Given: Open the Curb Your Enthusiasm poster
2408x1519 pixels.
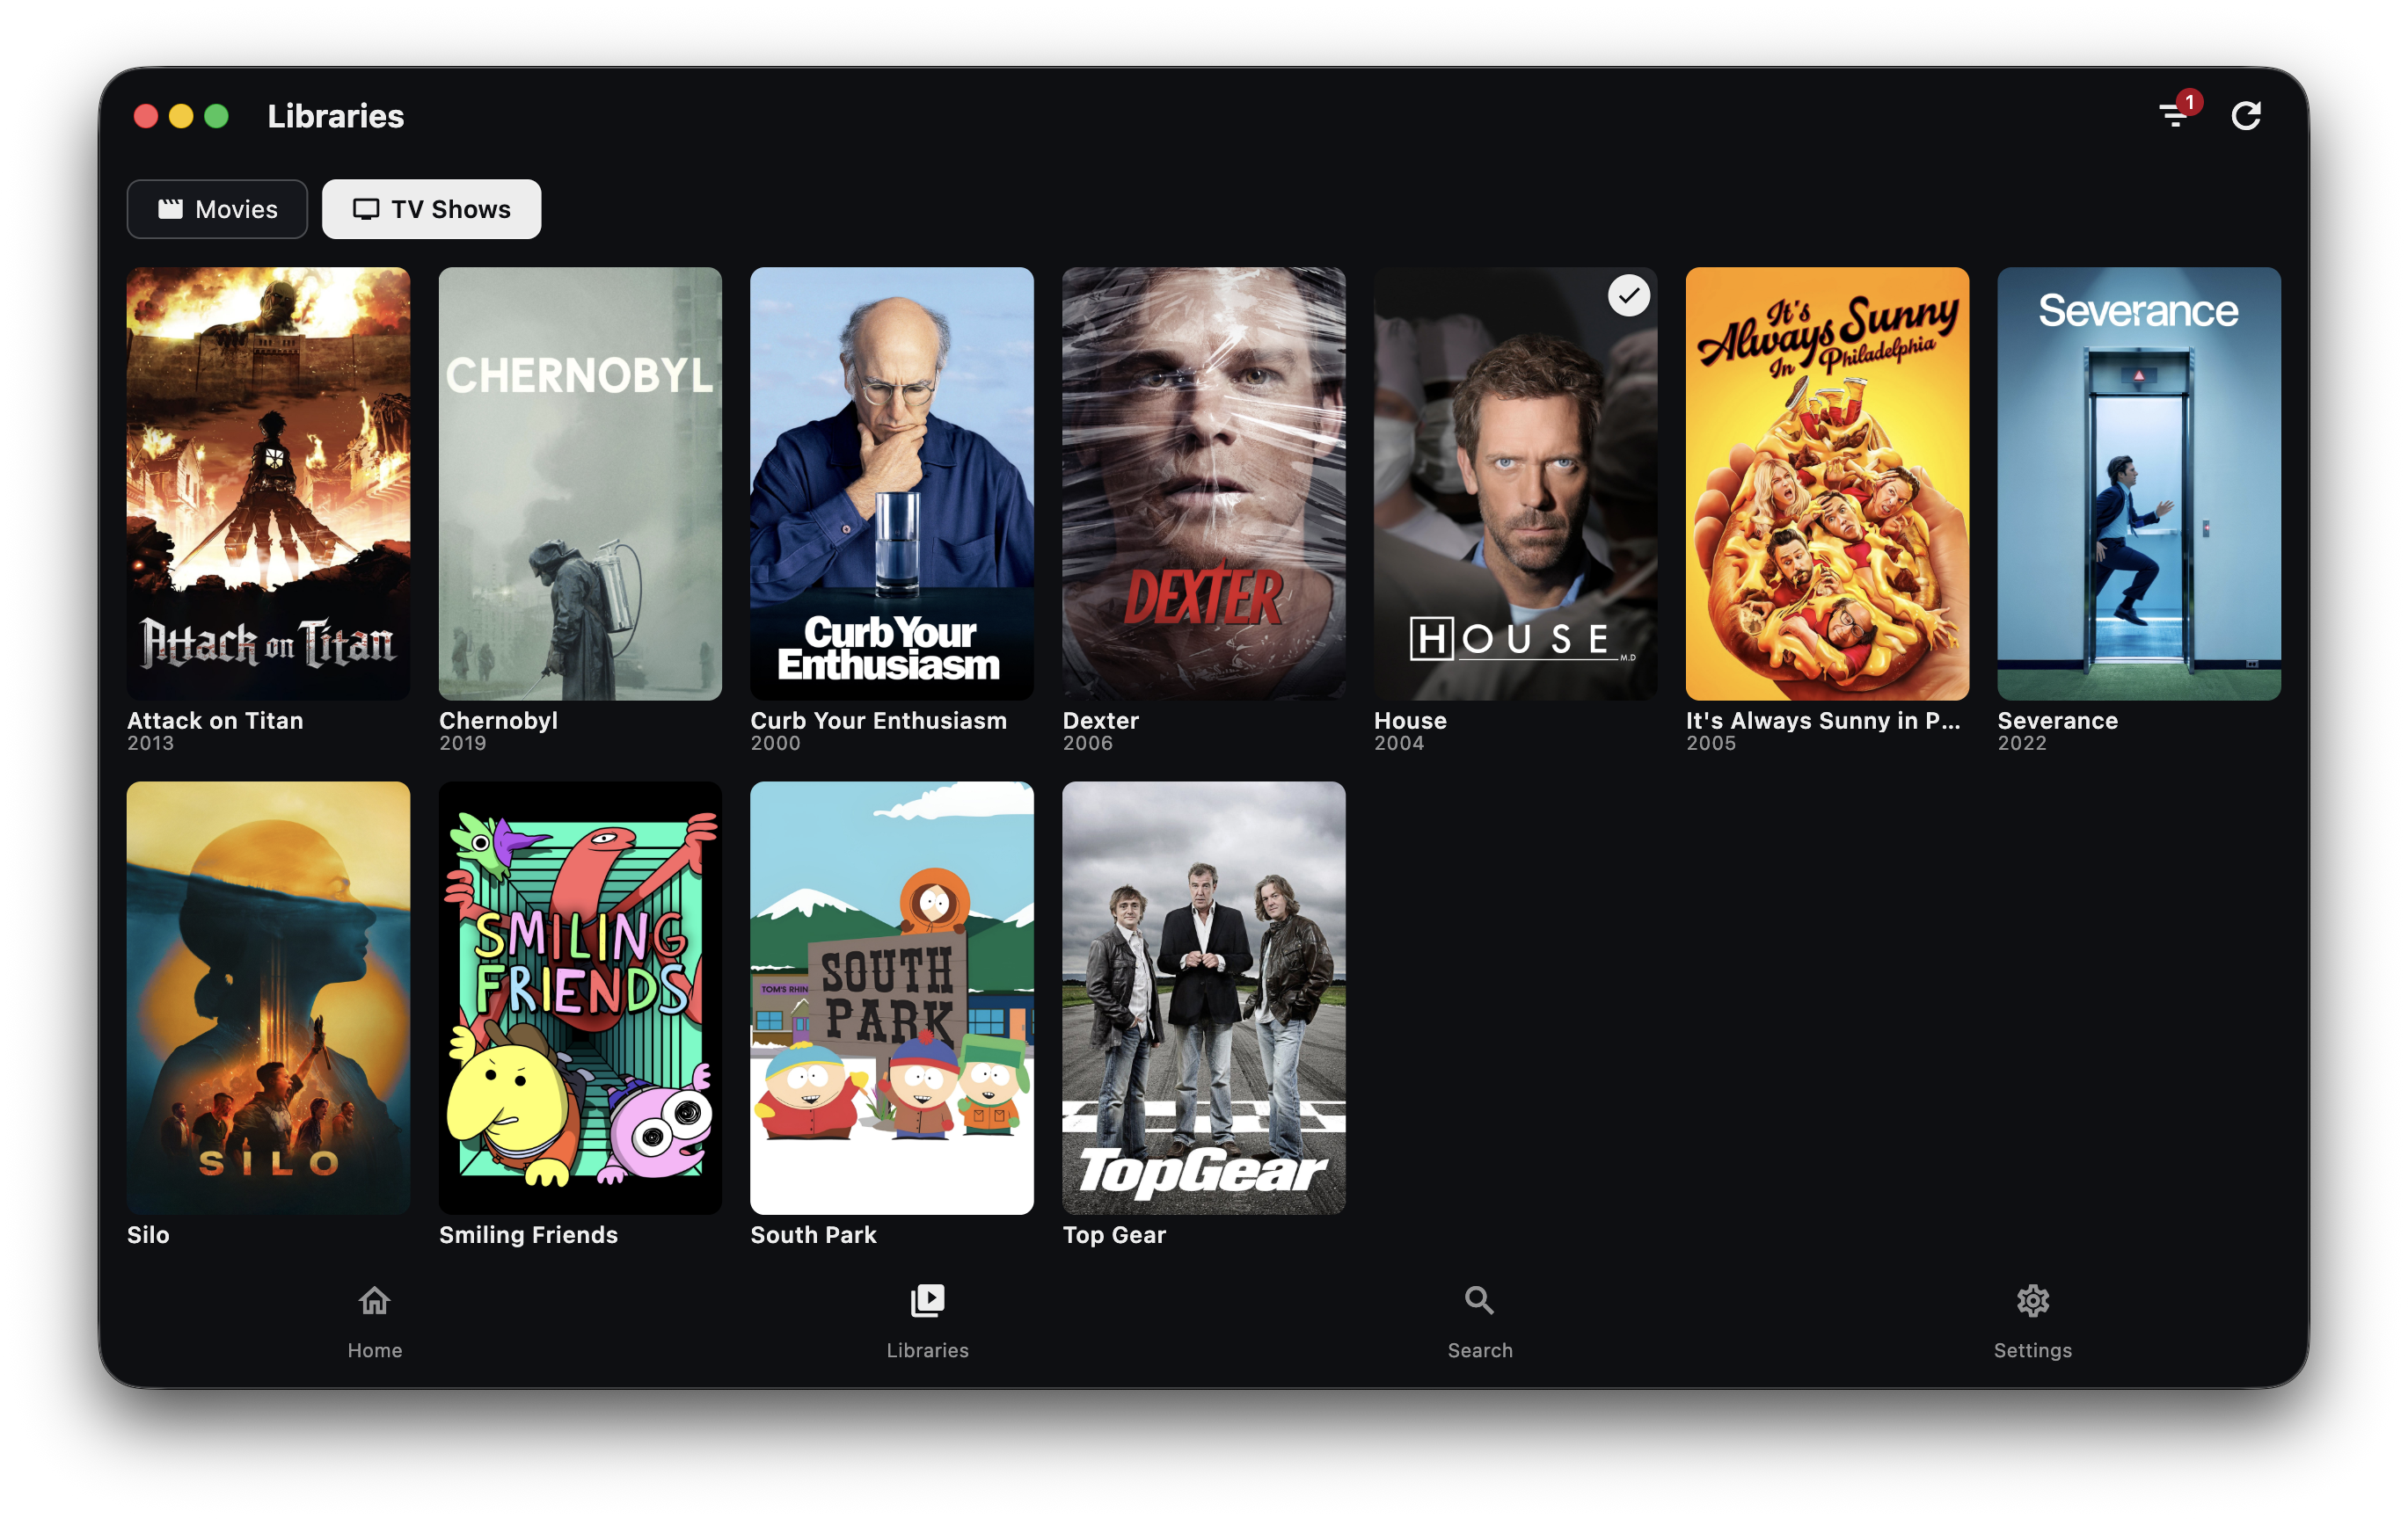Looking at the screenshot, I should coord(892,483).
